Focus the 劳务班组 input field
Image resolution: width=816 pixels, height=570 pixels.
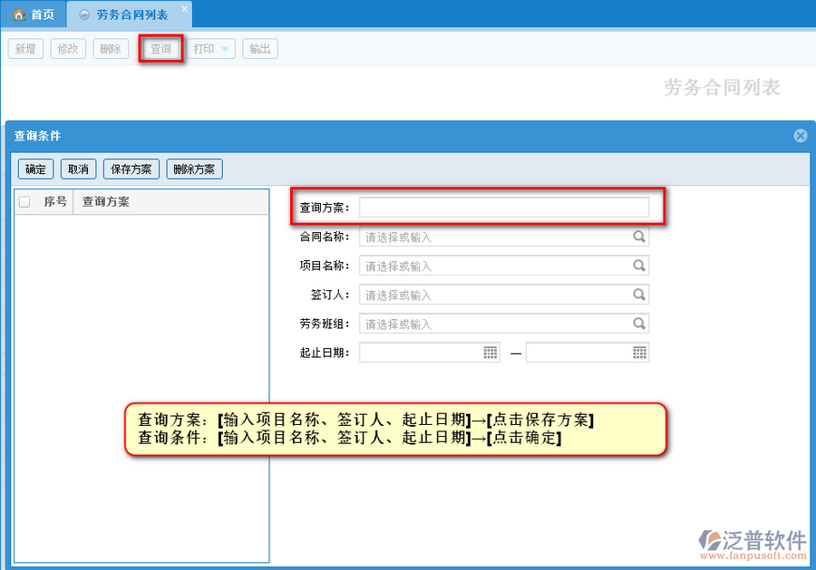point(504,324)
